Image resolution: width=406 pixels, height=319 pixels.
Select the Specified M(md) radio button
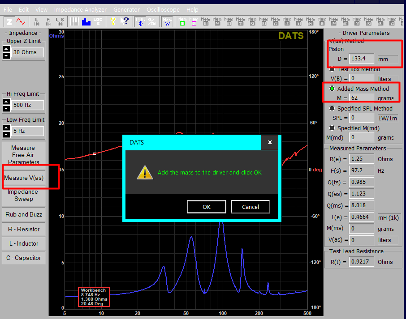click(x=332, y=128)
